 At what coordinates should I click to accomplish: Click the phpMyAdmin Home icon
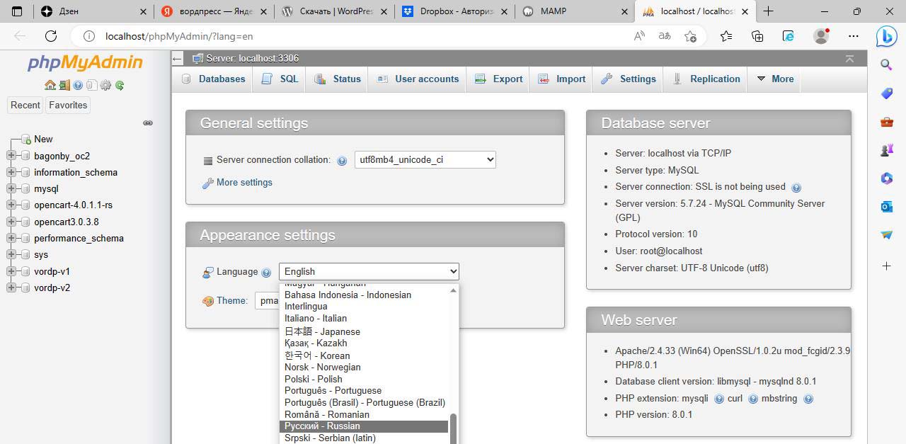pos(50,85)
